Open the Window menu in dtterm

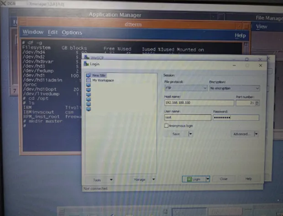tap(33, 32)
